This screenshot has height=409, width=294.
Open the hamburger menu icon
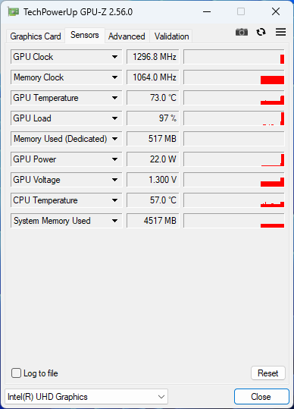(x=280, y=32)
